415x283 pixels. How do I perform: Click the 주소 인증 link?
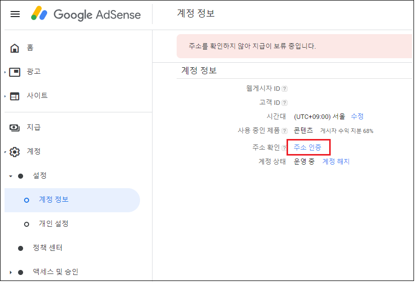click(x=308, y=148)
